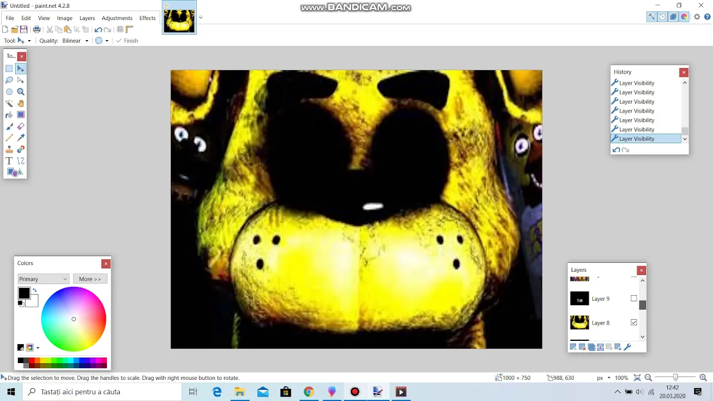Viewport: 713px width, 401px height.
Task: Select the Pan hand tool
Action: 21,103
